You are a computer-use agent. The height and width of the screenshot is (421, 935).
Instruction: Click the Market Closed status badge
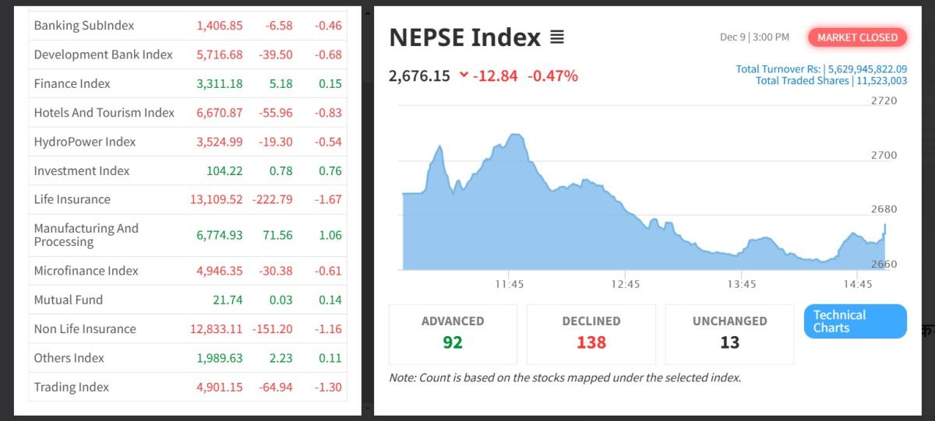point(857,37)
